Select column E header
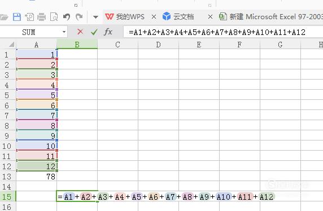323x211 pixels. pos(199,44)
